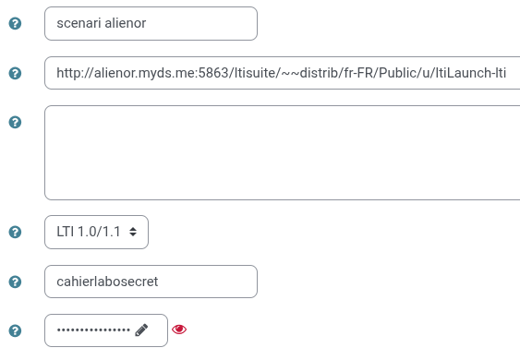Open help icon beside the tool URL field
Image resolution: width=520 pixels, height=360 pixels.
coord(15,73)
